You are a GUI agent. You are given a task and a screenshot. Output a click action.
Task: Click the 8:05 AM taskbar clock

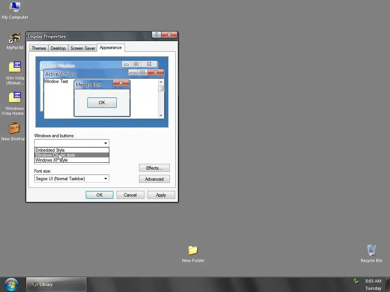[x=373, y=281]
